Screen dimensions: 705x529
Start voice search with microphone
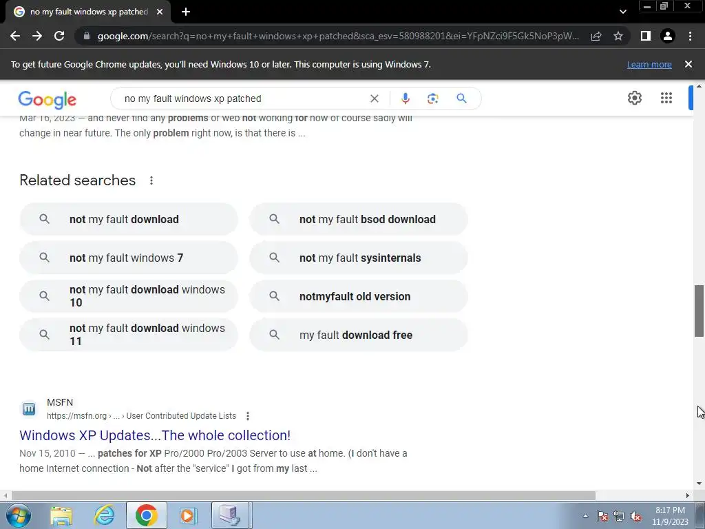(x=405, y=98)
